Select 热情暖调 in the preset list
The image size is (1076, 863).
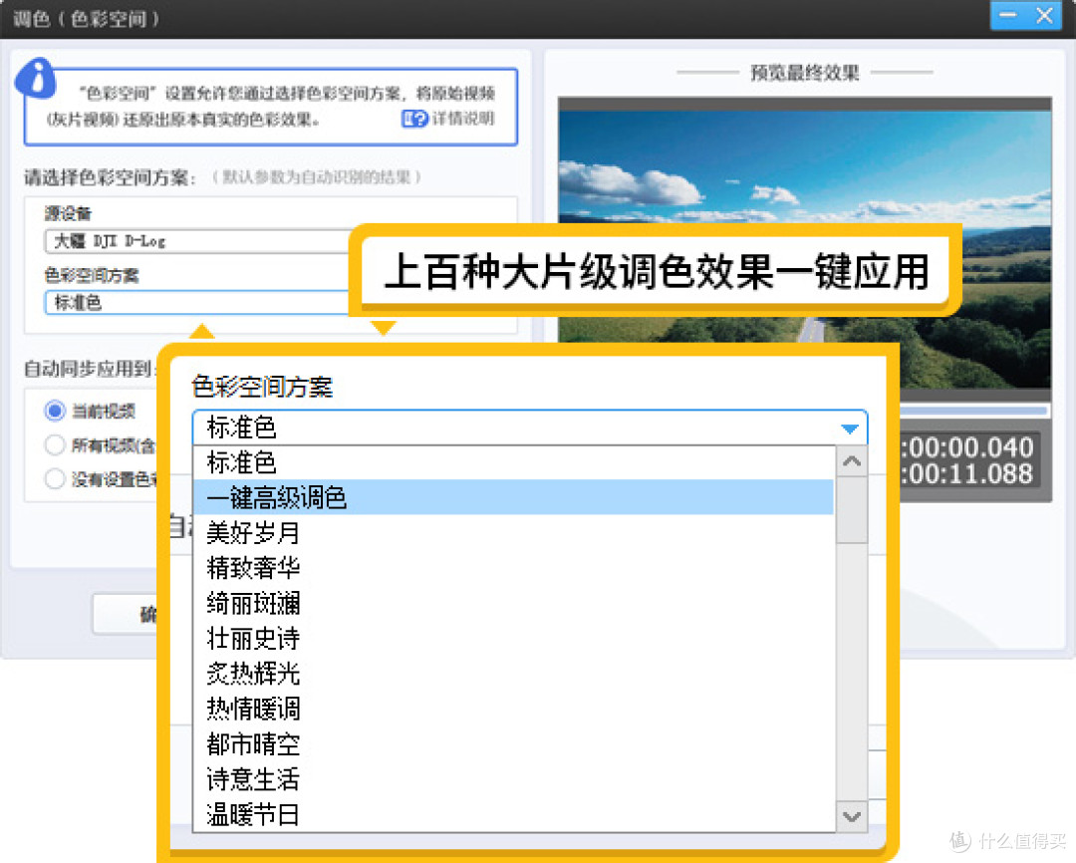coord(514,710)
